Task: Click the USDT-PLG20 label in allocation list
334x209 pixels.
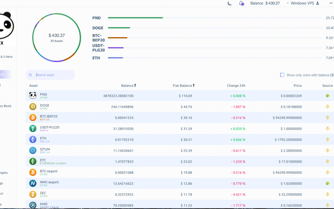Action: [98, 48]
